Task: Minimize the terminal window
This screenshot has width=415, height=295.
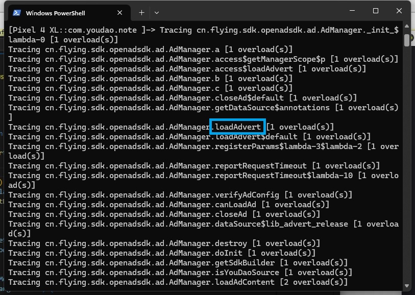Action: pyautogui.click(x=352, y=11)
